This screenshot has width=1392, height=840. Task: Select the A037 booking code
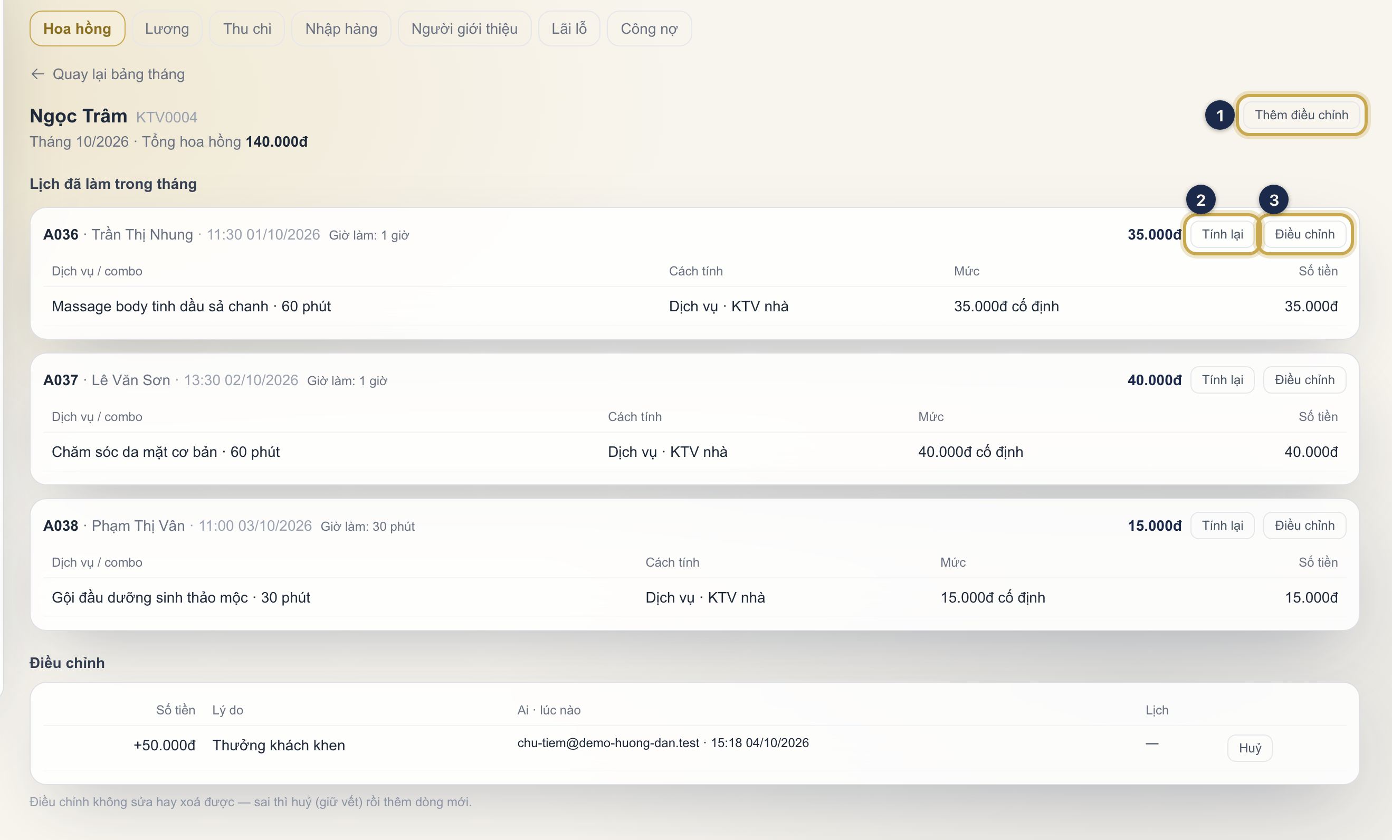61,380
